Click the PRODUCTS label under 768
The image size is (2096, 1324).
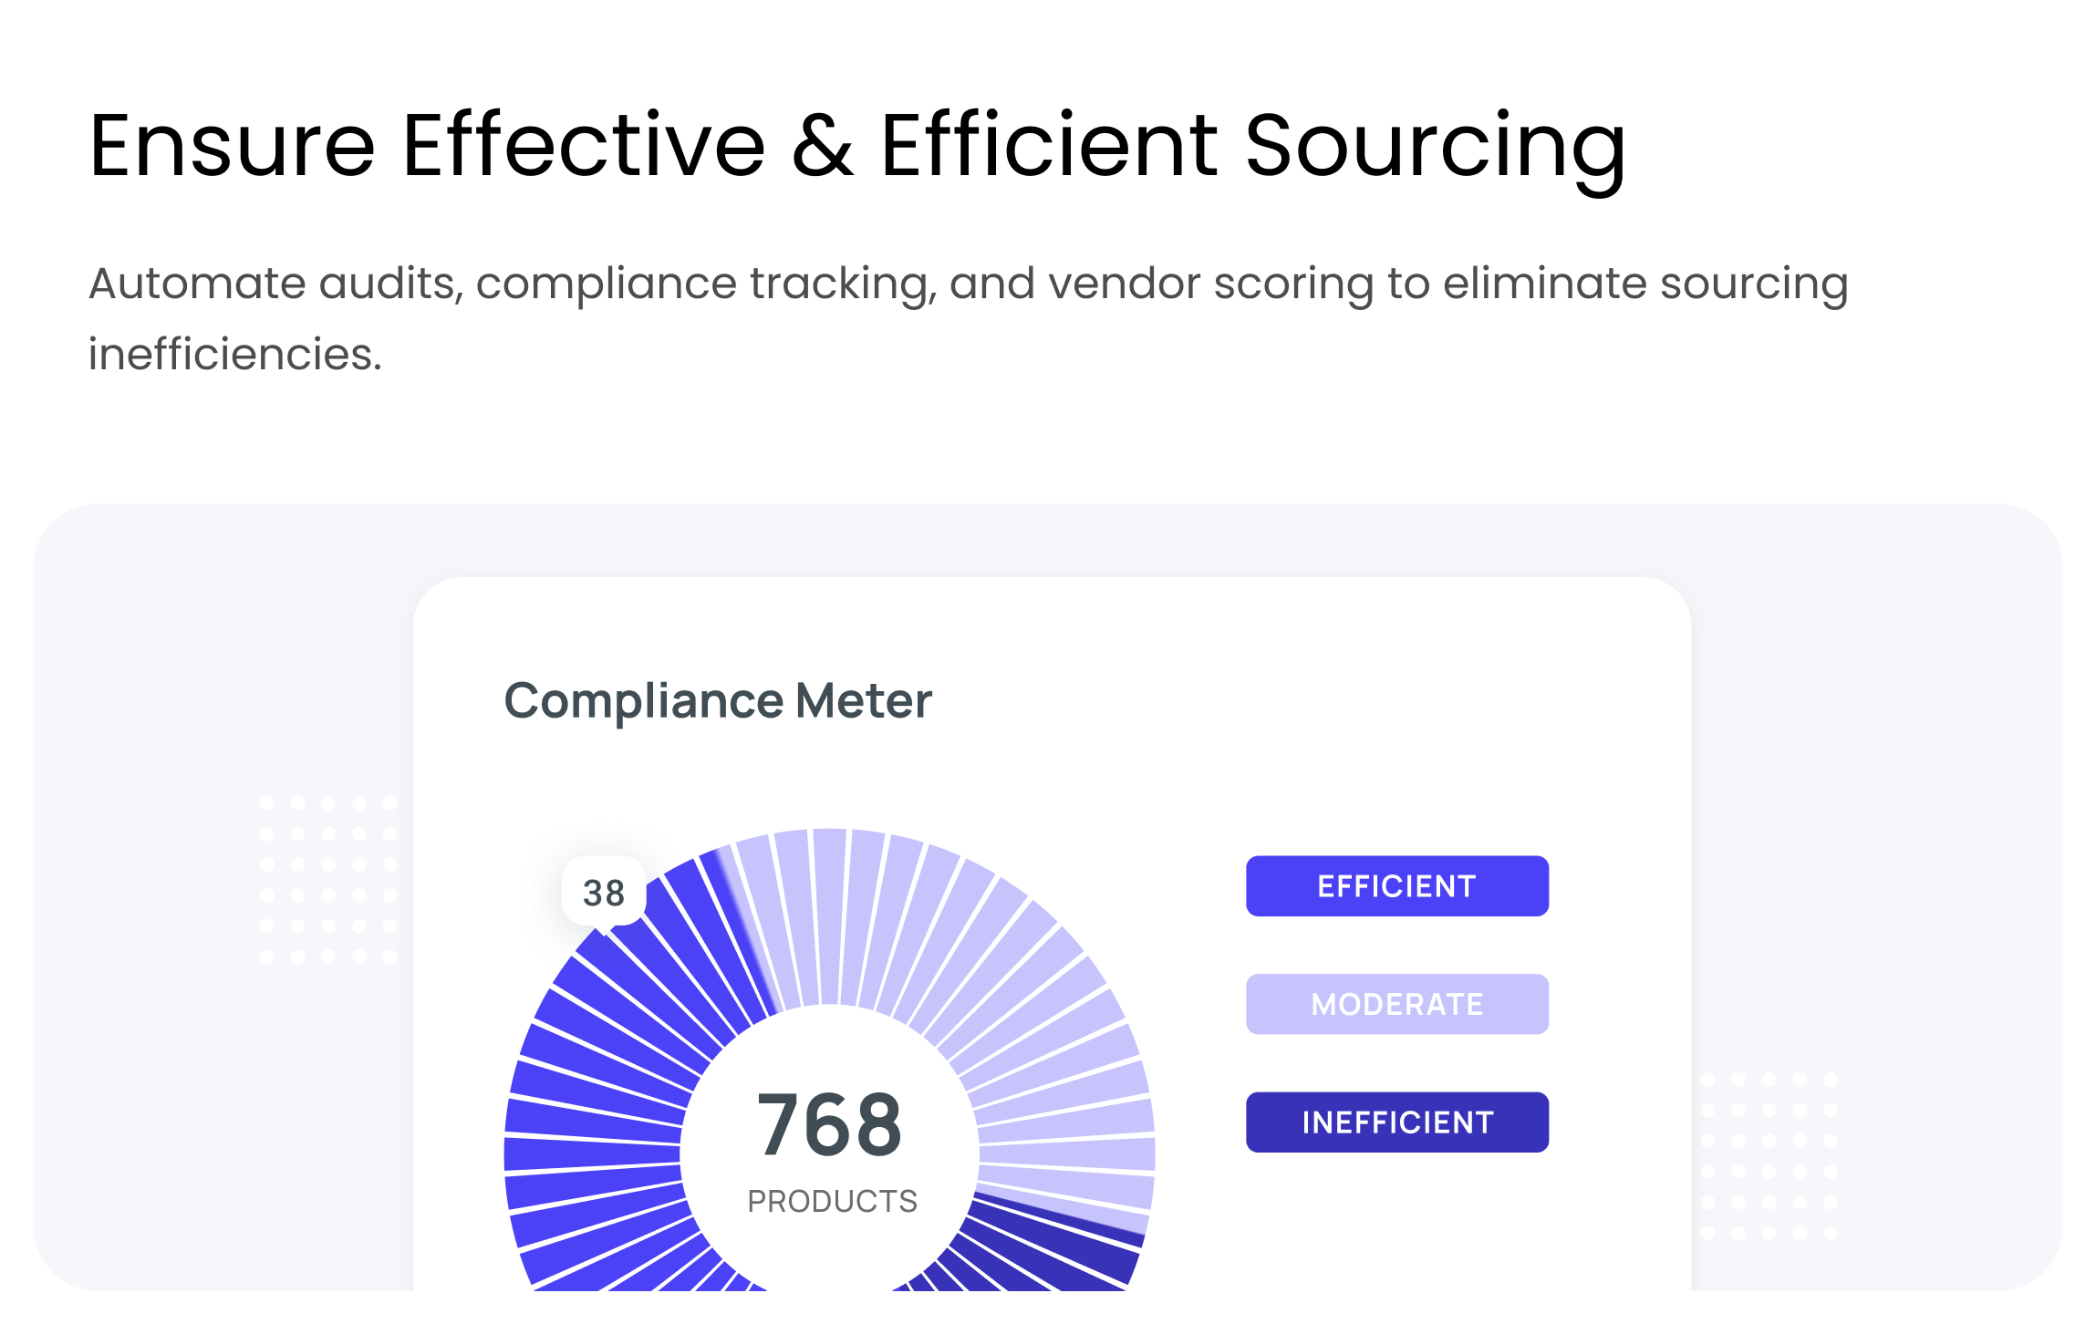(832, 1201)
